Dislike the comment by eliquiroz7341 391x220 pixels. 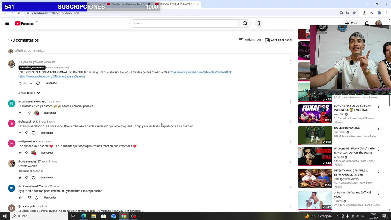(27, 153)
